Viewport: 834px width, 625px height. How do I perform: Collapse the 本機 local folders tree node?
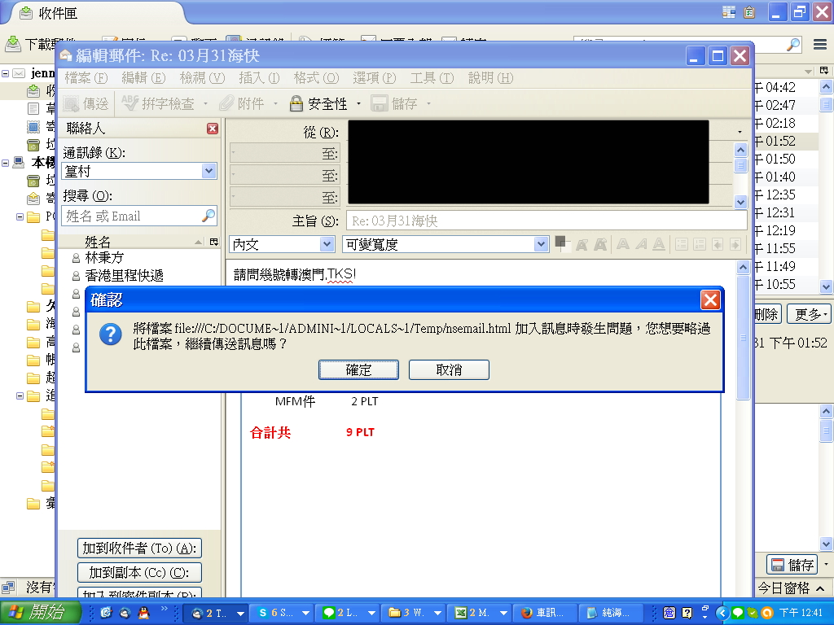click(6, 163)
